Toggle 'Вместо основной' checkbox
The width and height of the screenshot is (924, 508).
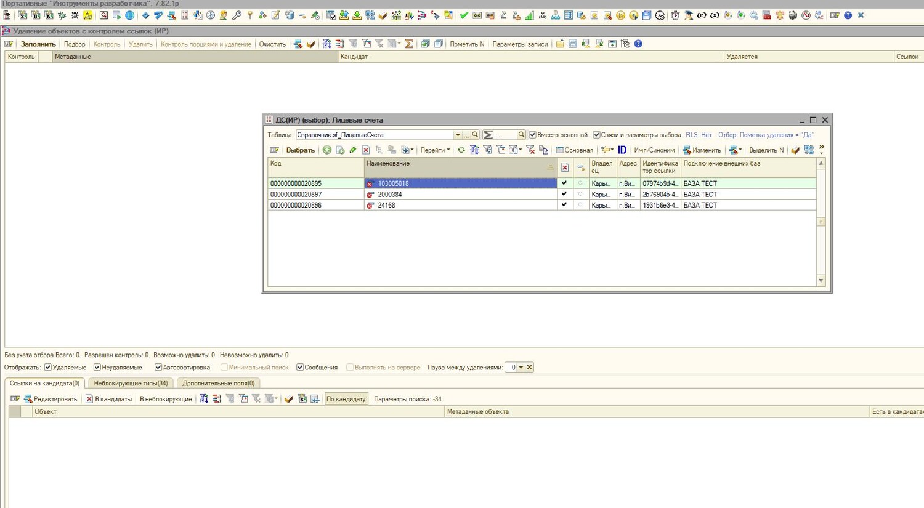tap(532, 135)
